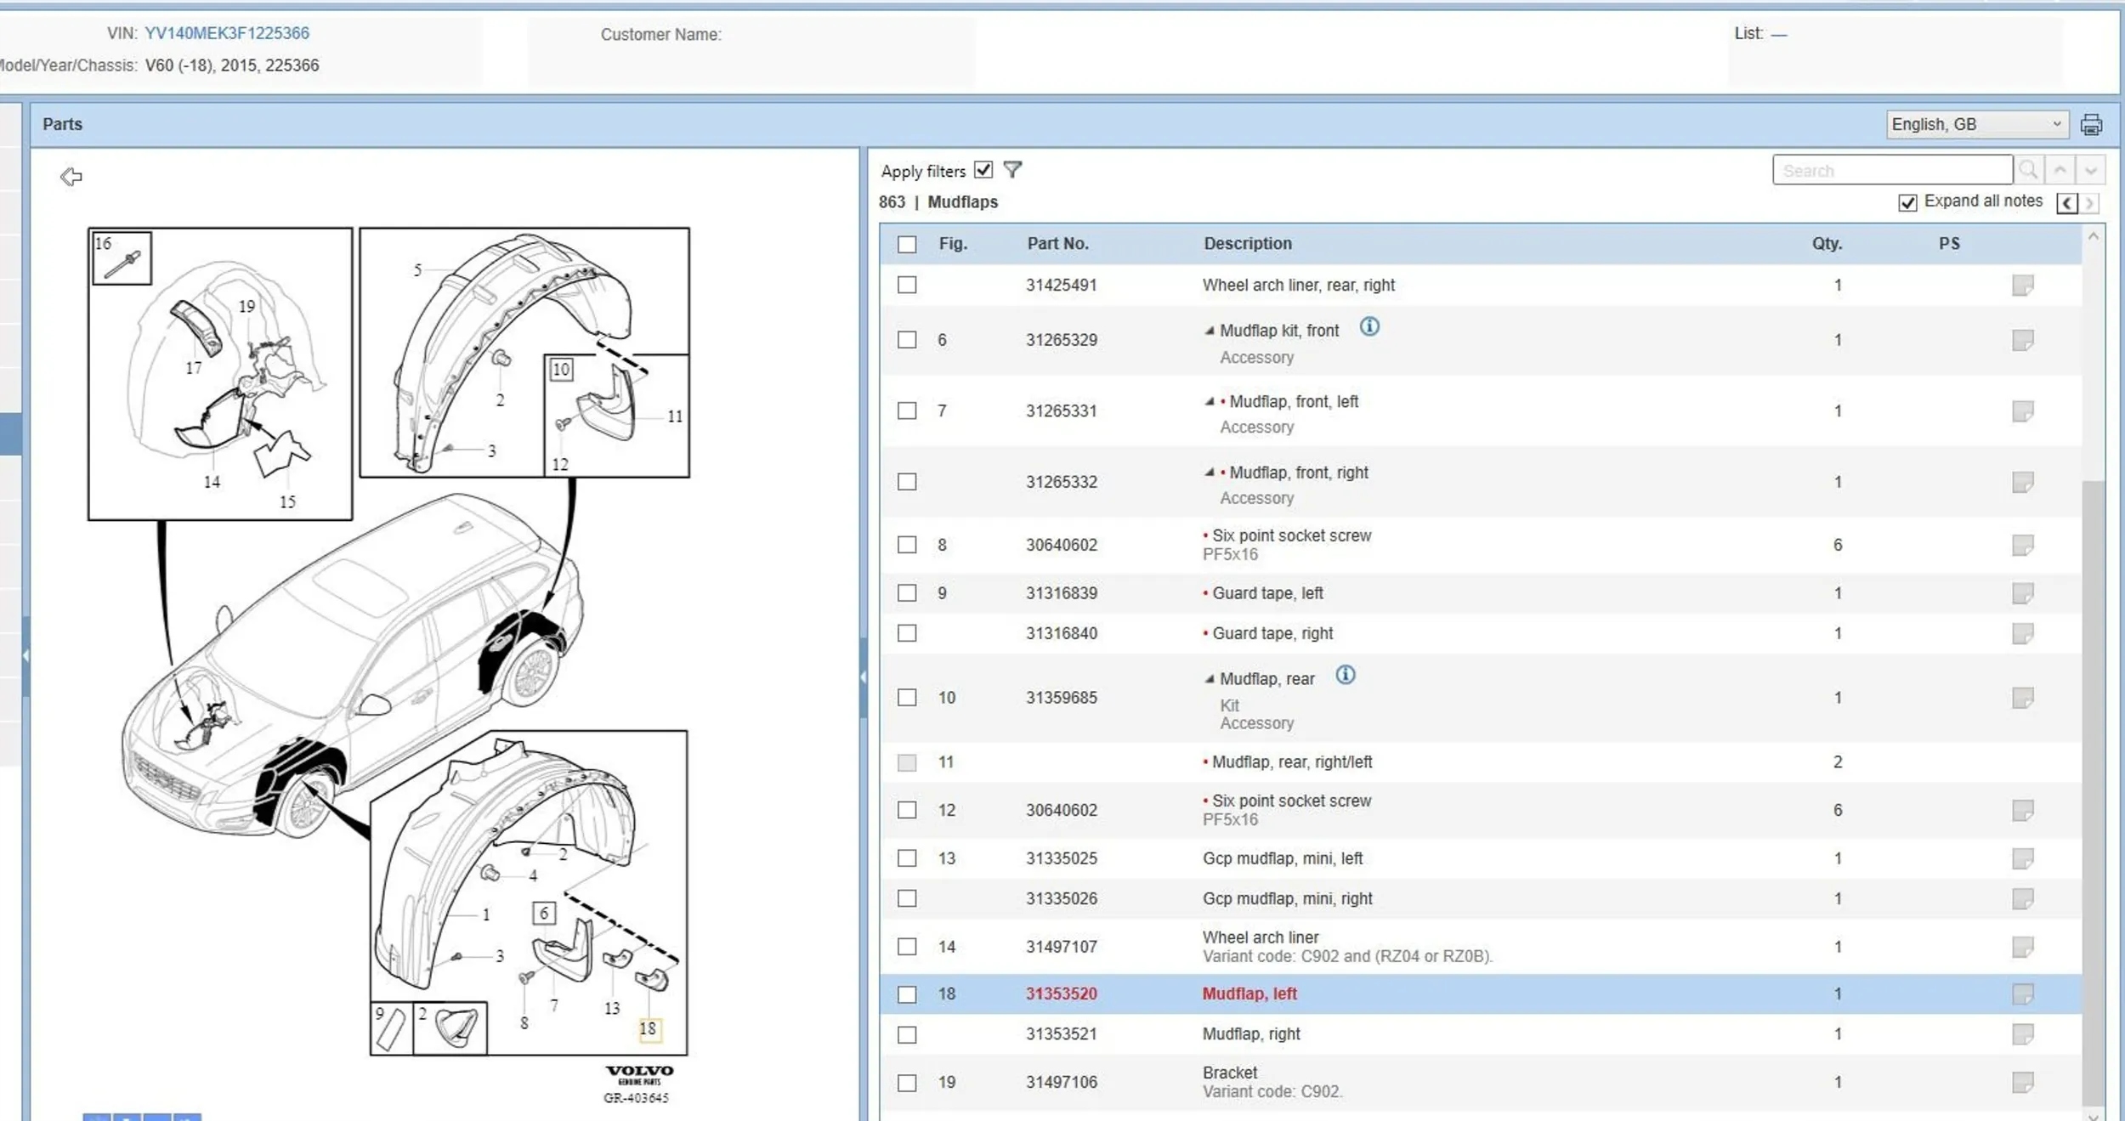Click note icon on Mudflap, left row
Image resolution: width=2125 pixels, height=1121 pixels.
click(x=2022, y=994)
